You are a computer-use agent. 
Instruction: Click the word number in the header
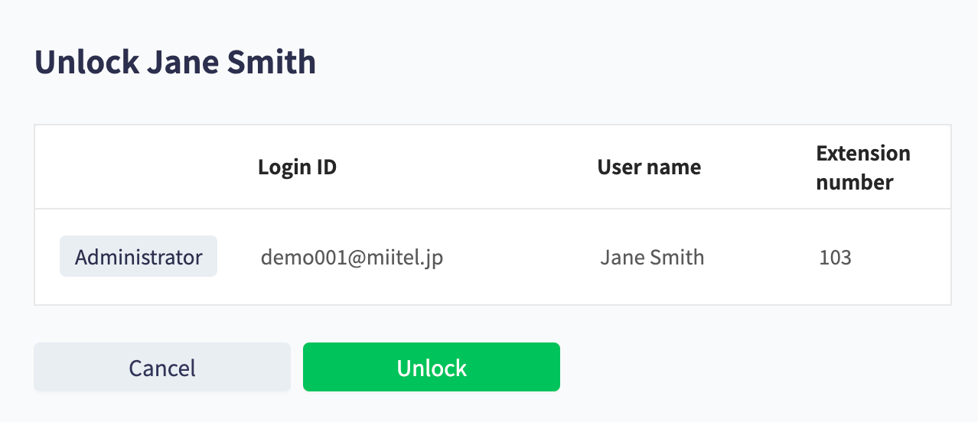pyautogui.click(x=855, y=182)
